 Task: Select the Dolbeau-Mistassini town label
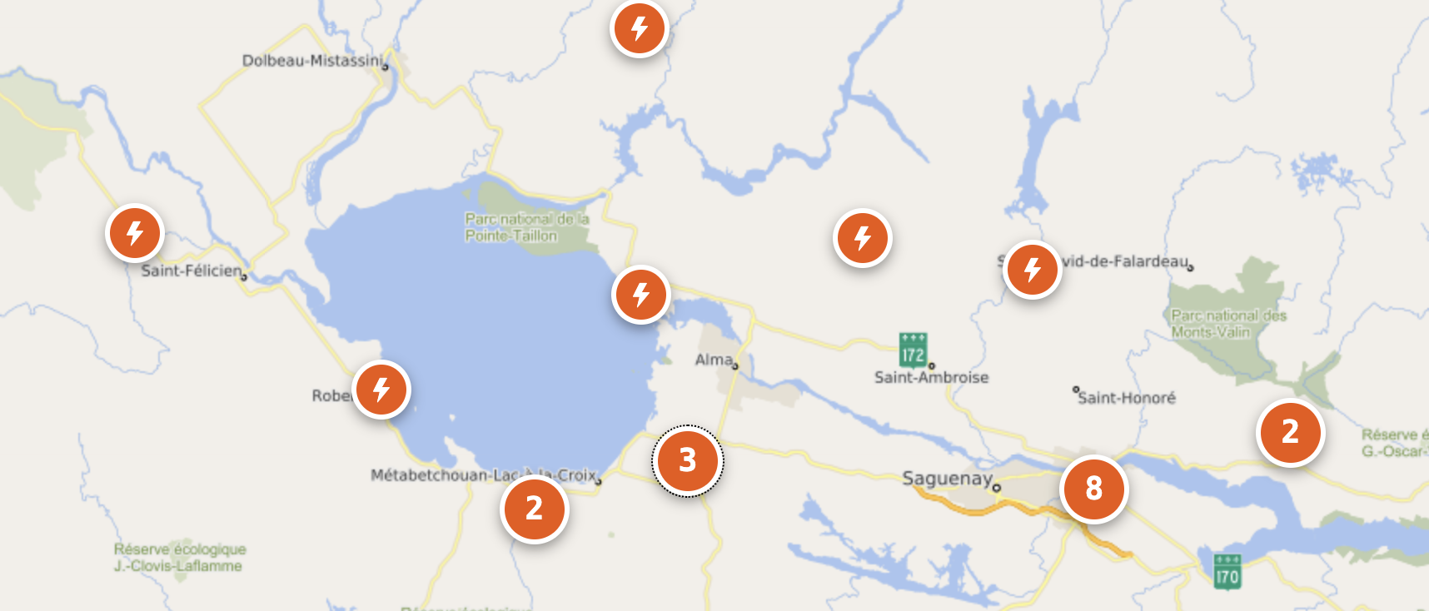312,61
